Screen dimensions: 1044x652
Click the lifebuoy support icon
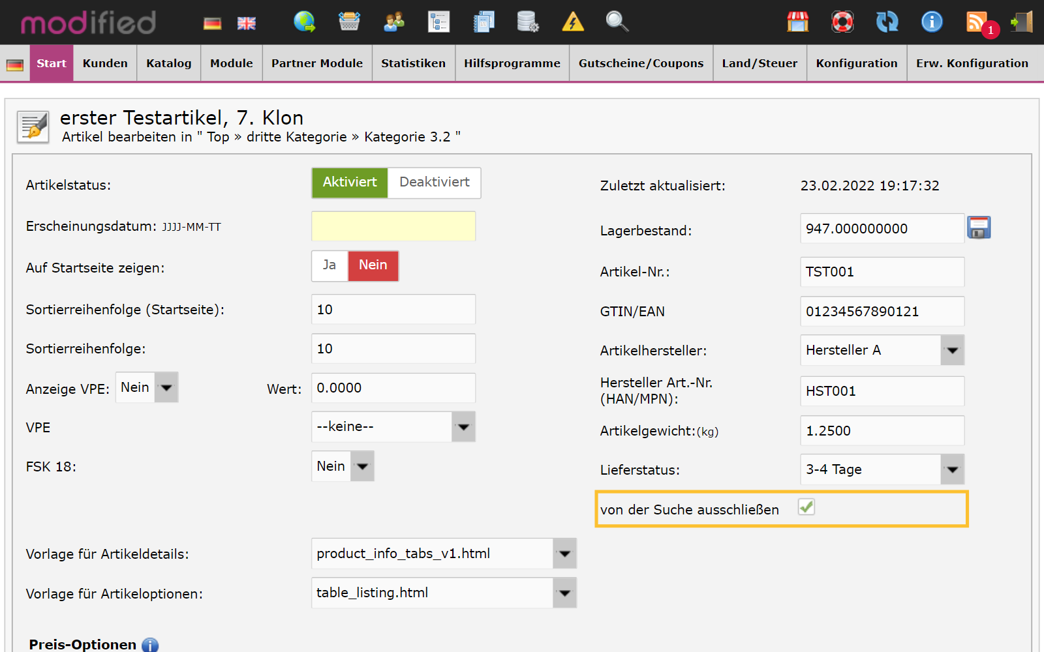(842, 22)
